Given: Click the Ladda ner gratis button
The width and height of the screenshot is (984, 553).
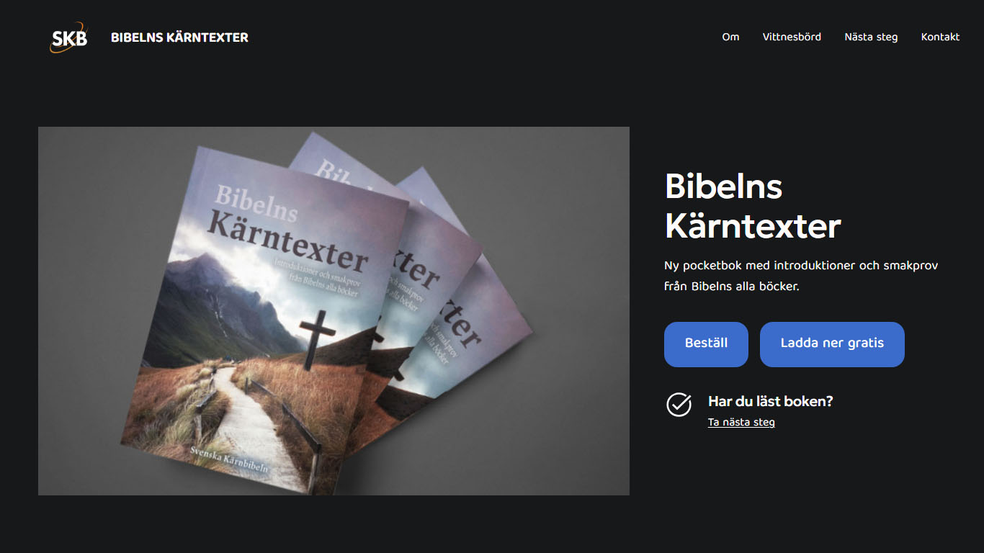Looking at the screenshot, I should tap(832, 344).
